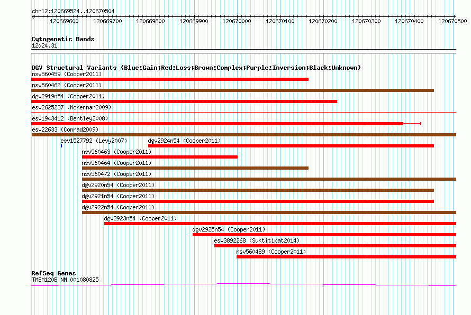Screen dimensions: 471x315
Task: Select the red dgv2925n54 variant bar
Action: coord(324,235)
